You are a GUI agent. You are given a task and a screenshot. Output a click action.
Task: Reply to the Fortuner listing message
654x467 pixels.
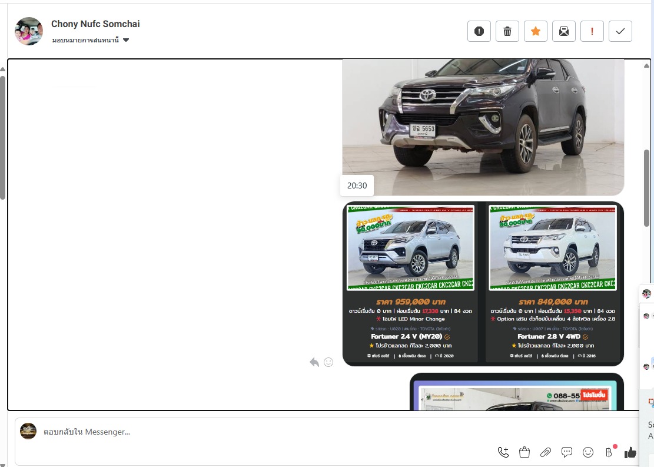coord(314,362)
